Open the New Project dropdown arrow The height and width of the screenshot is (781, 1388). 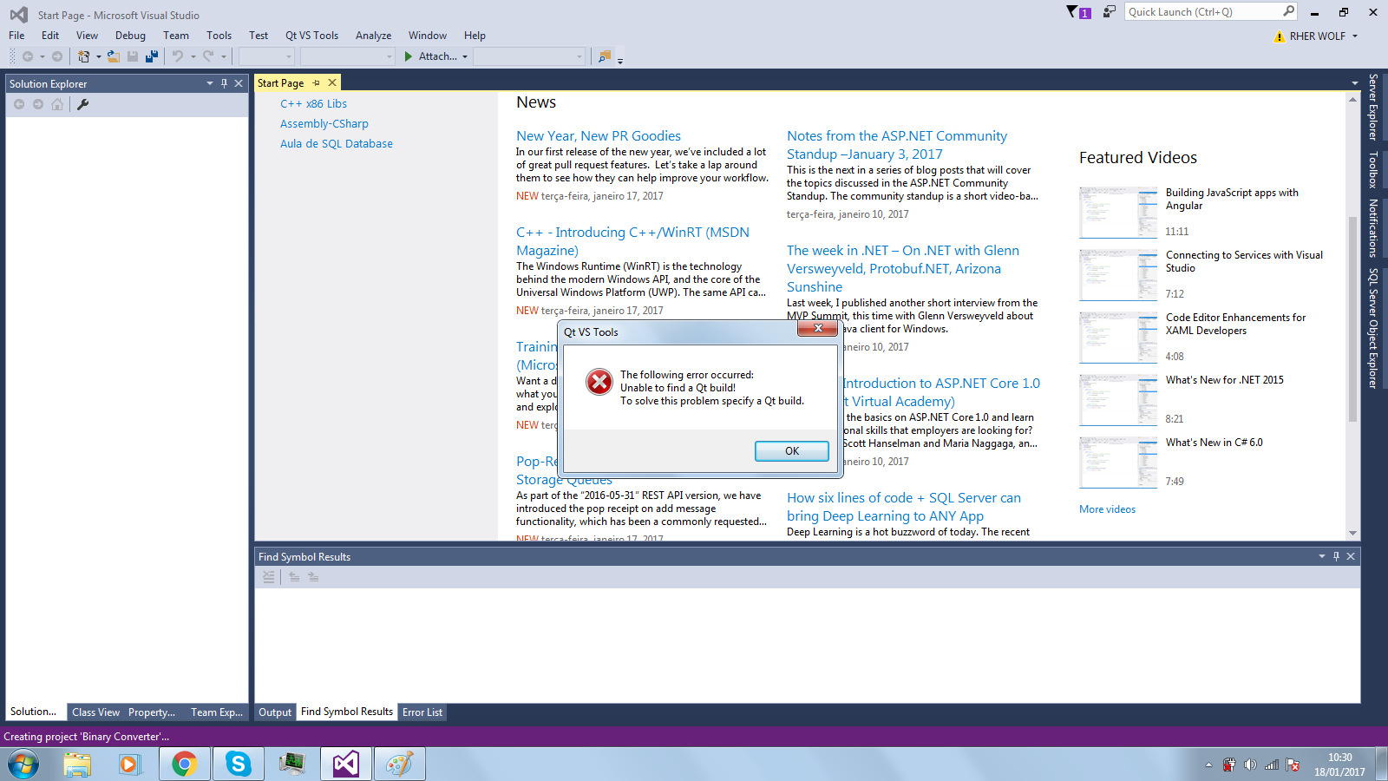pyautogui.click(x=99, y=57)
